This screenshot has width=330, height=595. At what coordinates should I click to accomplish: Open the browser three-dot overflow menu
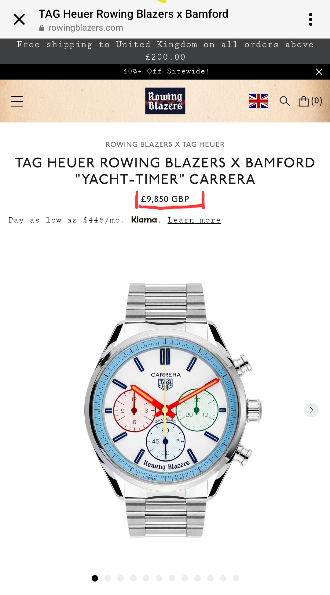click(310, 20)
